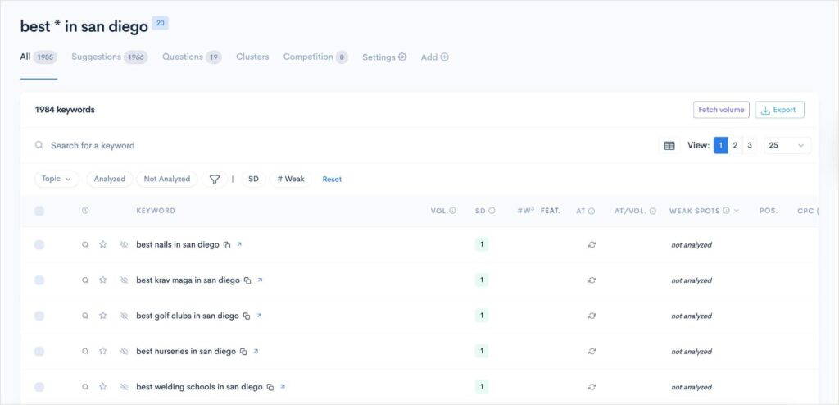Image resolution: width=839 pixels, height=405 pixels.
Task: Star the best krav maga keyword
Action: tap(102, 280)
